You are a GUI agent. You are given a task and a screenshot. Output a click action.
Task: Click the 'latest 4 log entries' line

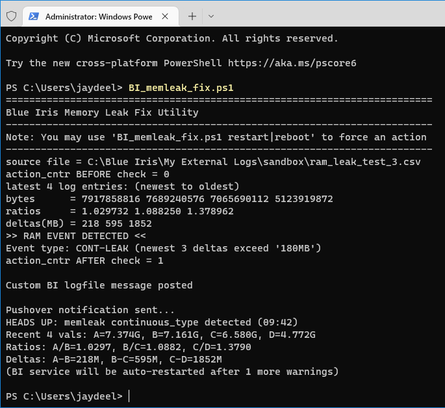click(x=122, y=186)
